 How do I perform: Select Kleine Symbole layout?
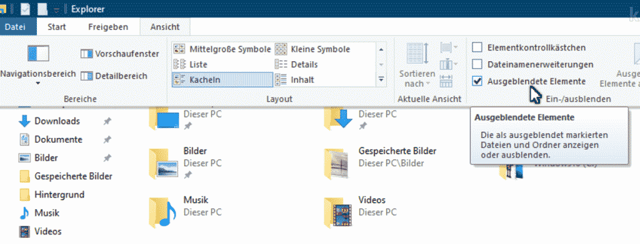click(x=312, y=49)
